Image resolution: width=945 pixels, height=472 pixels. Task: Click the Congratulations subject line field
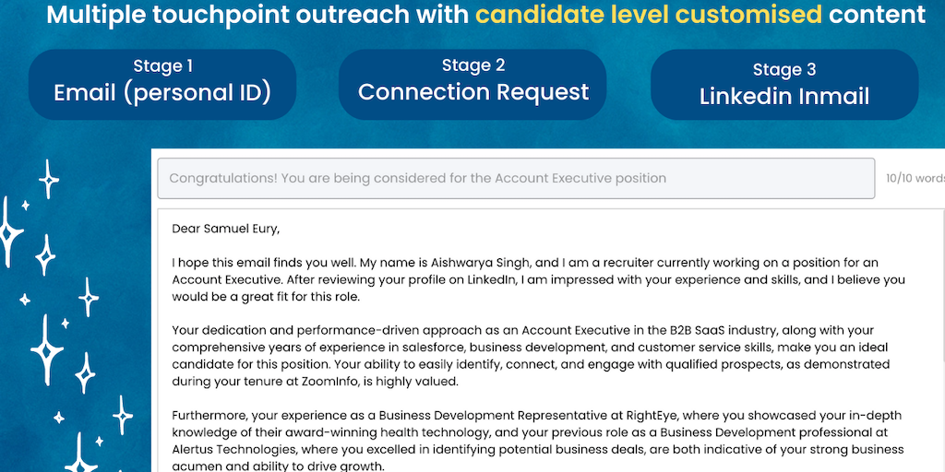point(515,178)
